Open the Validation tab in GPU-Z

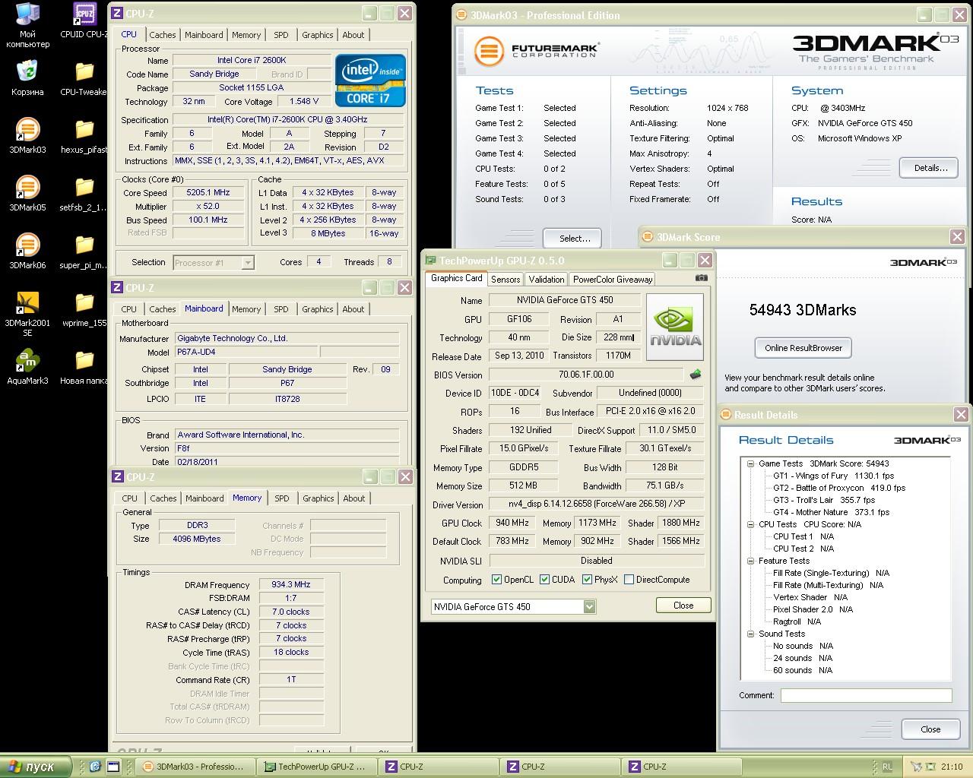547,279
